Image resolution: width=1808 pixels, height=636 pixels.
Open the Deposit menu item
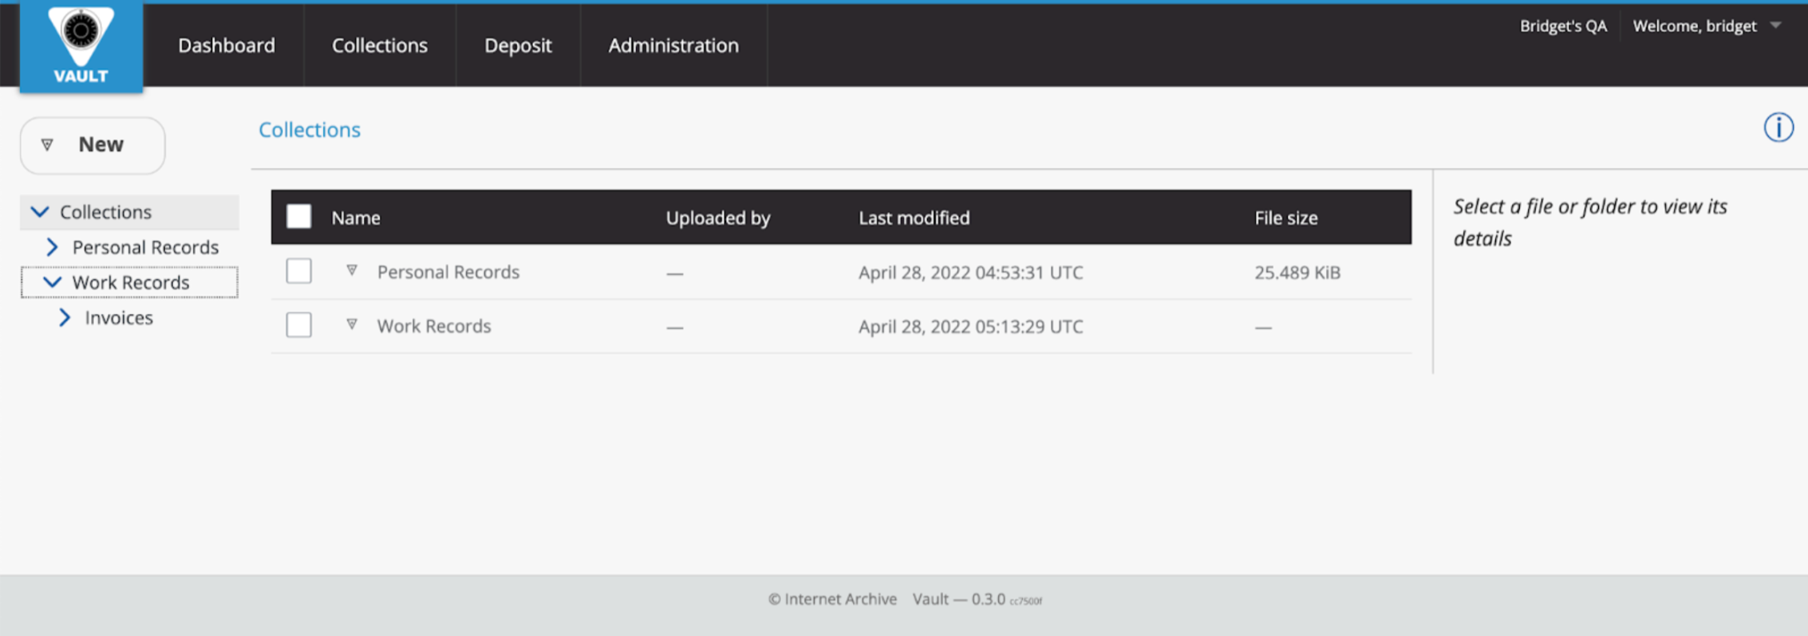pos(518,45)
